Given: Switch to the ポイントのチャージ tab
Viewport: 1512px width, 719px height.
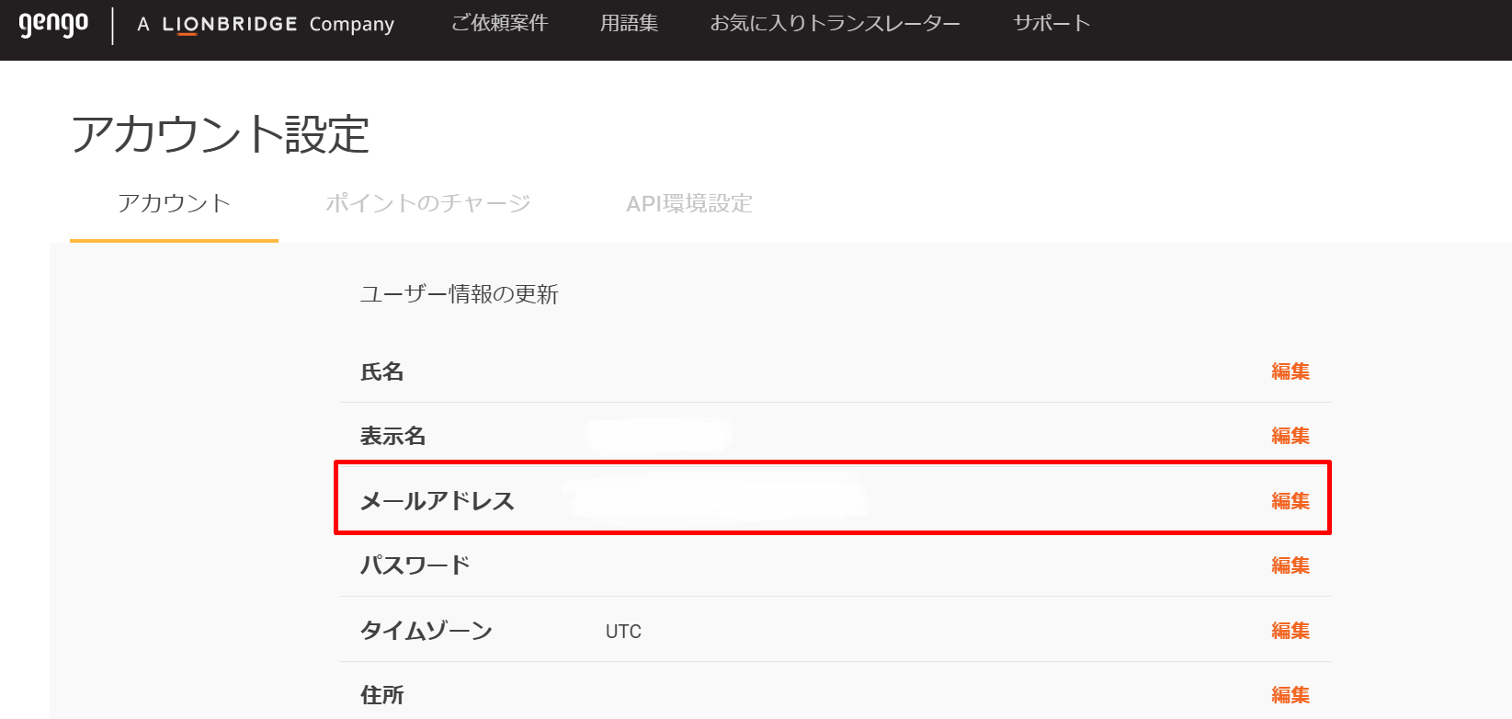Looking at the screenshot, I should 428,203.
